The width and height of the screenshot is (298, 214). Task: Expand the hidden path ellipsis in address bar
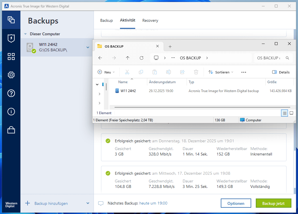pyautogui.click(x=173, y=58)
